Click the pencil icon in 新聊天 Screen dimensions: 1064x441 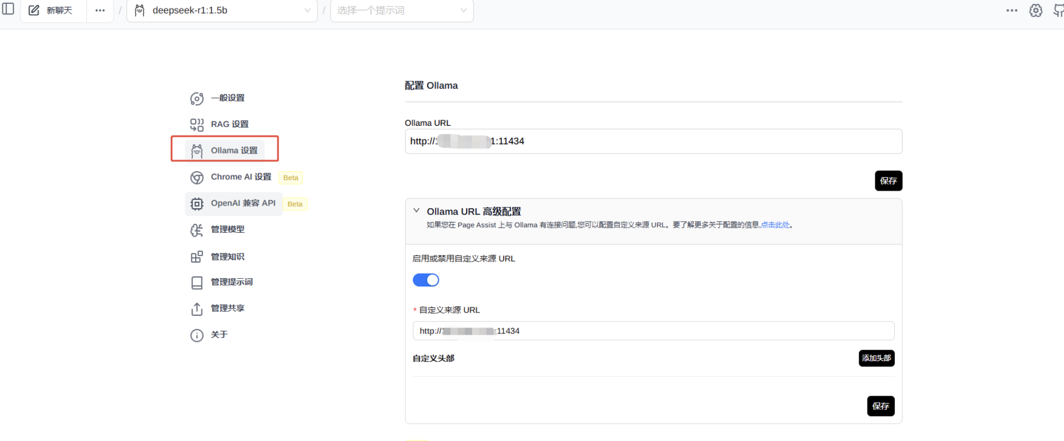point(34,11)
